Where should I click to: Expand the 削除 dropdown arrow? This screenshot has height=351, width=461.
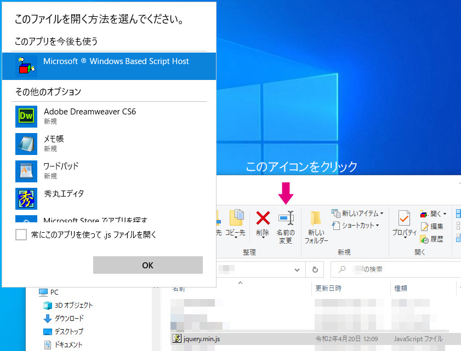coord(263,237)
